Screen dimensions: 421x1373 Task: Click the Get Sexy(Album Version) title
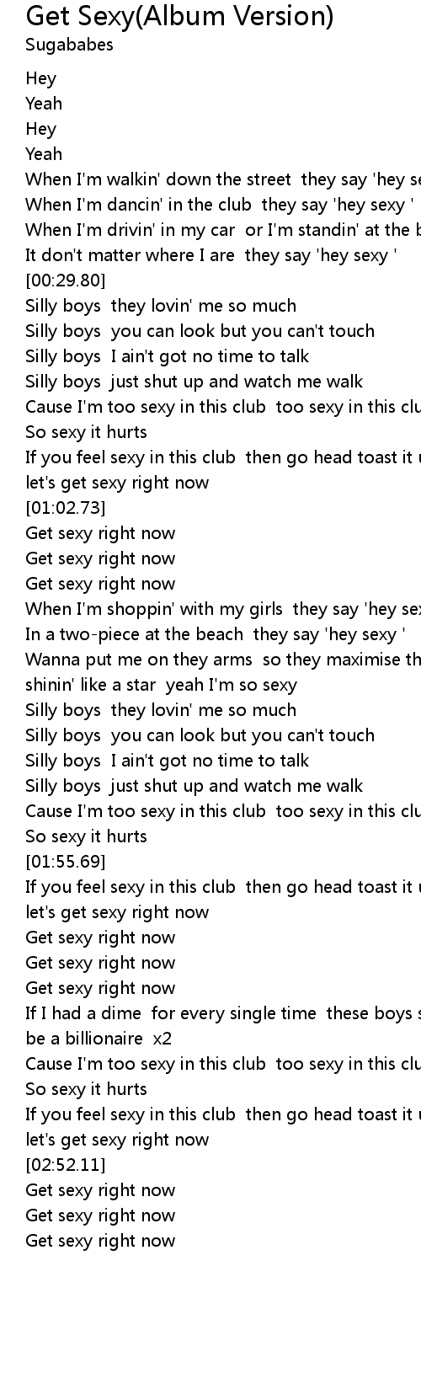coord(180,16)
